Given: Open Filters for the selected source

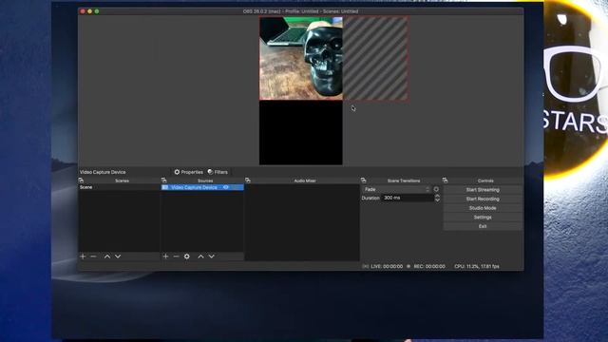Looking at the screenshot, I should click(x=218, y=172).
